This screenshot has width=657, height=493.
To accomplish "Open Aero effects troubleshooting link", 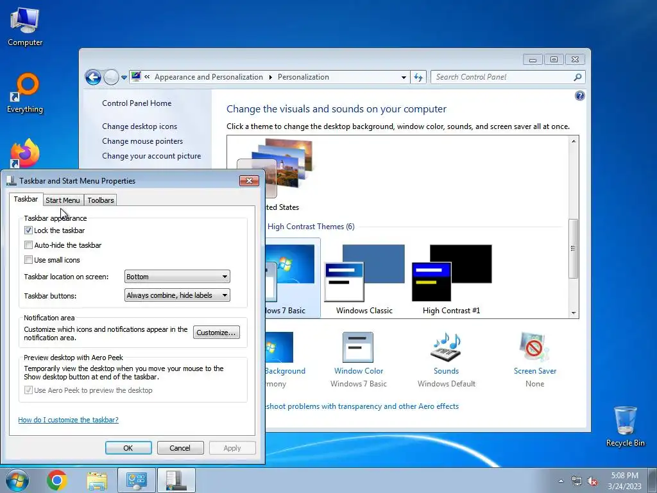I will click(x=362, y=406).
